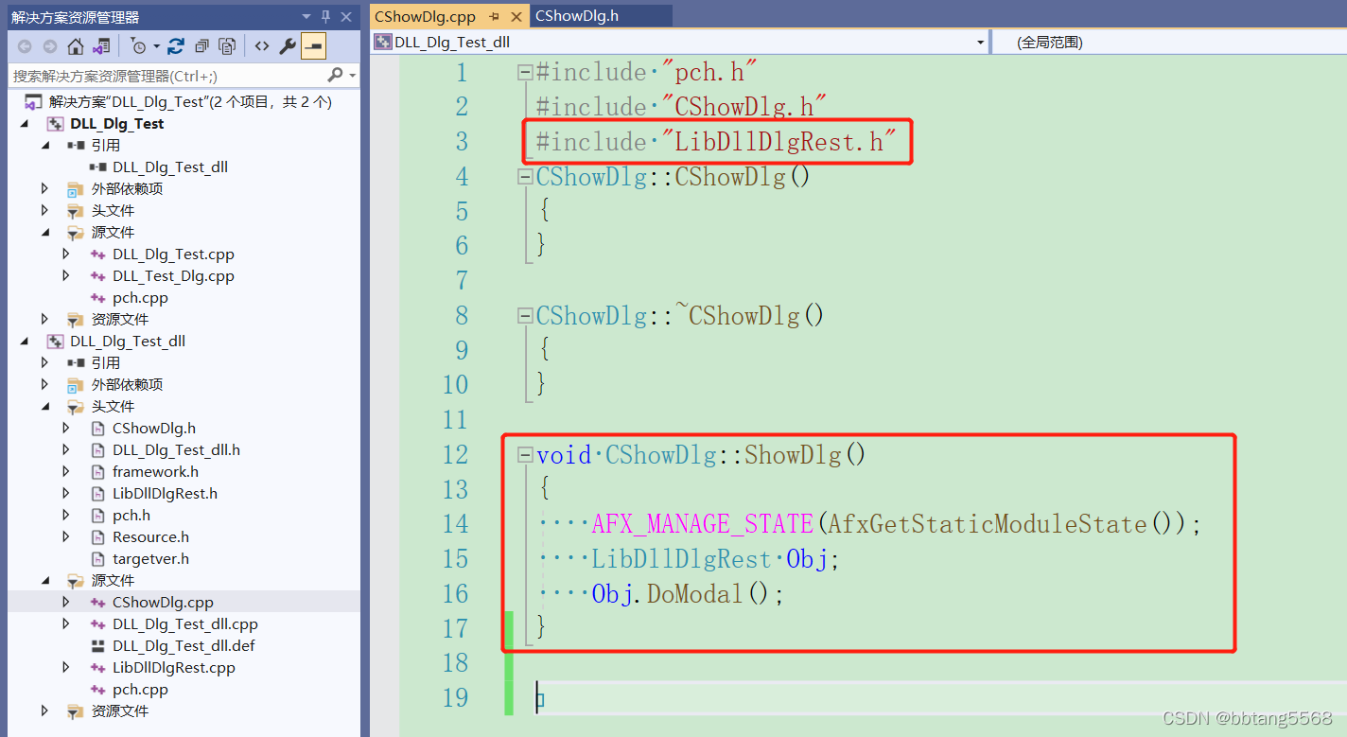1347x737 pixels.
Task: Click the pending changes filter clock icon
Action: click(x=139, y=46)
